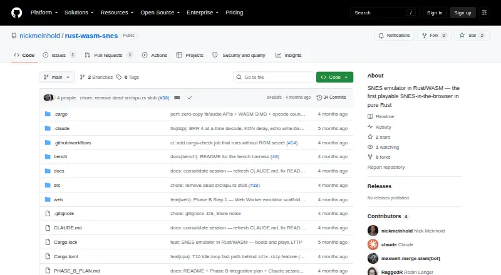Click the GitHub logo icon
Image resolution: width=501 pixels, height=275 pixels.
17,12
